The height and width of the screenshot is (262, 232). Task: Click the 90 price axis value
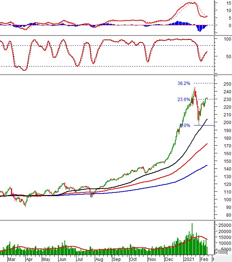coord(229,207)
